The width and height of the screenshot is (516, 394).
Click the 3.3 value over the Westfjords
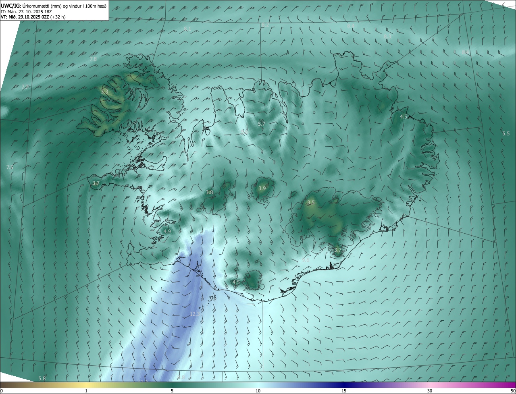click(104, 92)
